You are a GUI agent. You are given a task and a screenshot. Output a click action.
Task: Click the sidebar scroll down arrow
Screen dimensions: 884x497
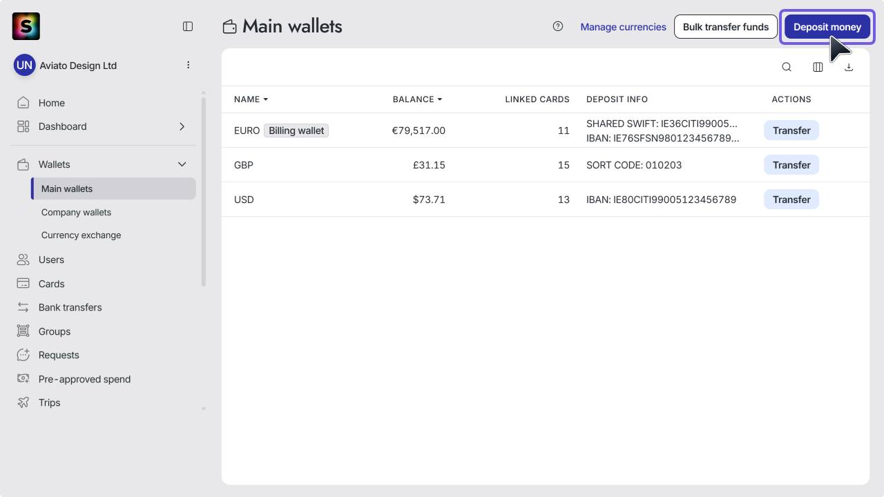click(204, 409)
